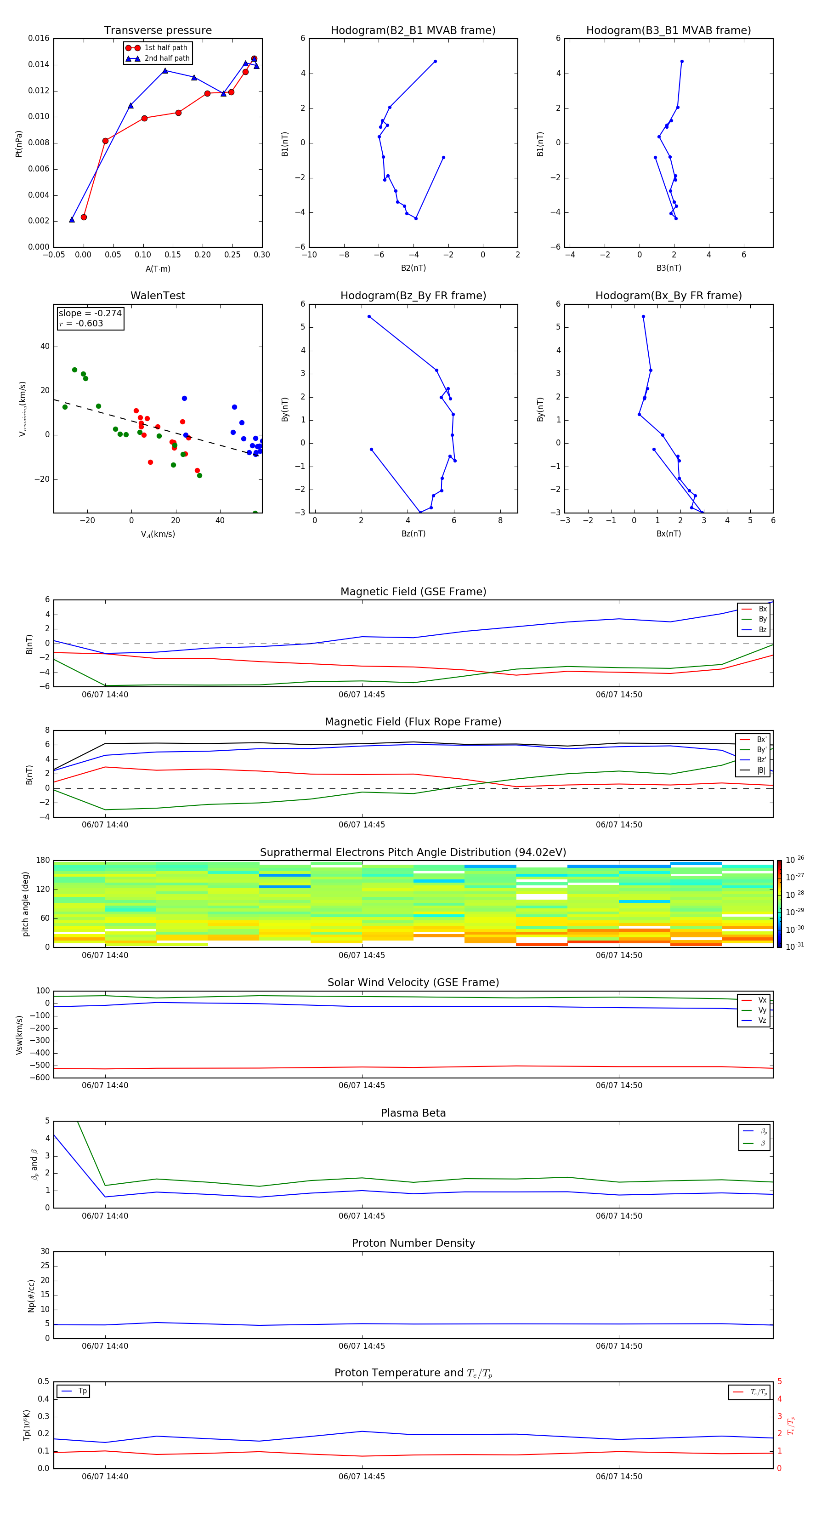Viewport: 827px width, 1517px height.
Task: Click the Tp legend entry
Action: 74,1392
